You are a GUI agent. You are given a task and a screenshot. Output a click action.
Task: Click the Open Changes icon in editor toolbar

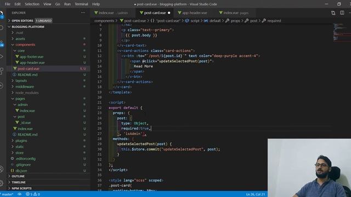coord(333,13)
